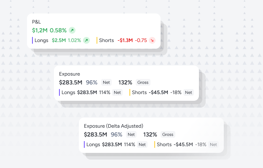Click the P&L card title
The width and height of the screenshot is (263, 168).
tap(36, 22)
